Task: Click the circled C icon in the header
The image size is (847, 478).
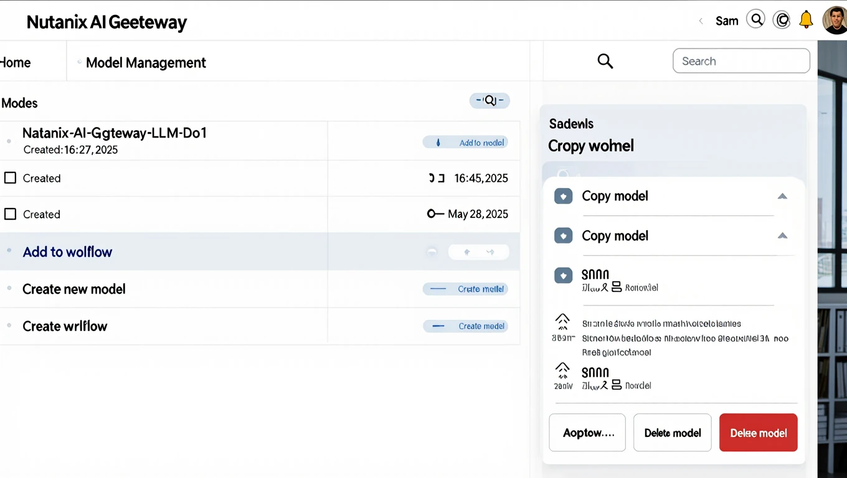Action: 782,20
